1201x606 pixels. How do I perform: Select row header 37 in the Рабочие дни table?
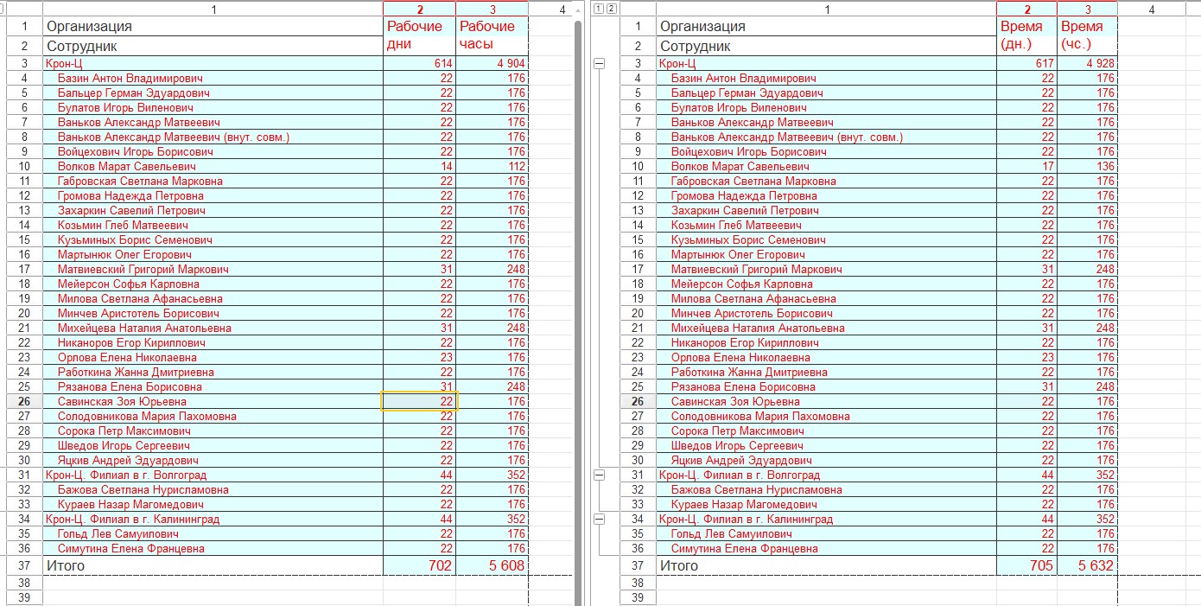pos(24,565)
